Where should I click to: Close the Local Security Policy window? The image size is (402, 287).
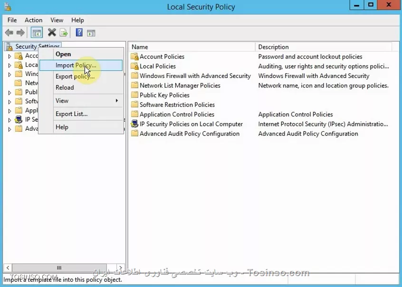pyautogui.click(x=389, y=5)
